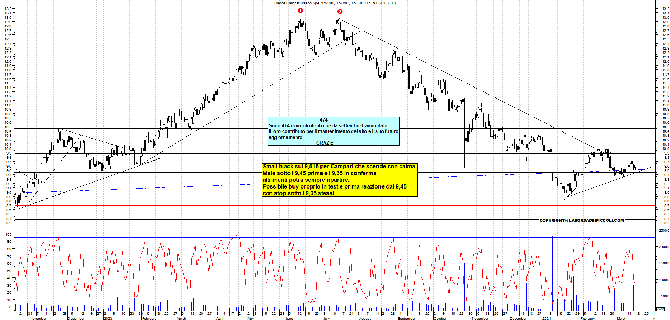Click 'Possibile buy proprio in test' line

coord(335,186)
